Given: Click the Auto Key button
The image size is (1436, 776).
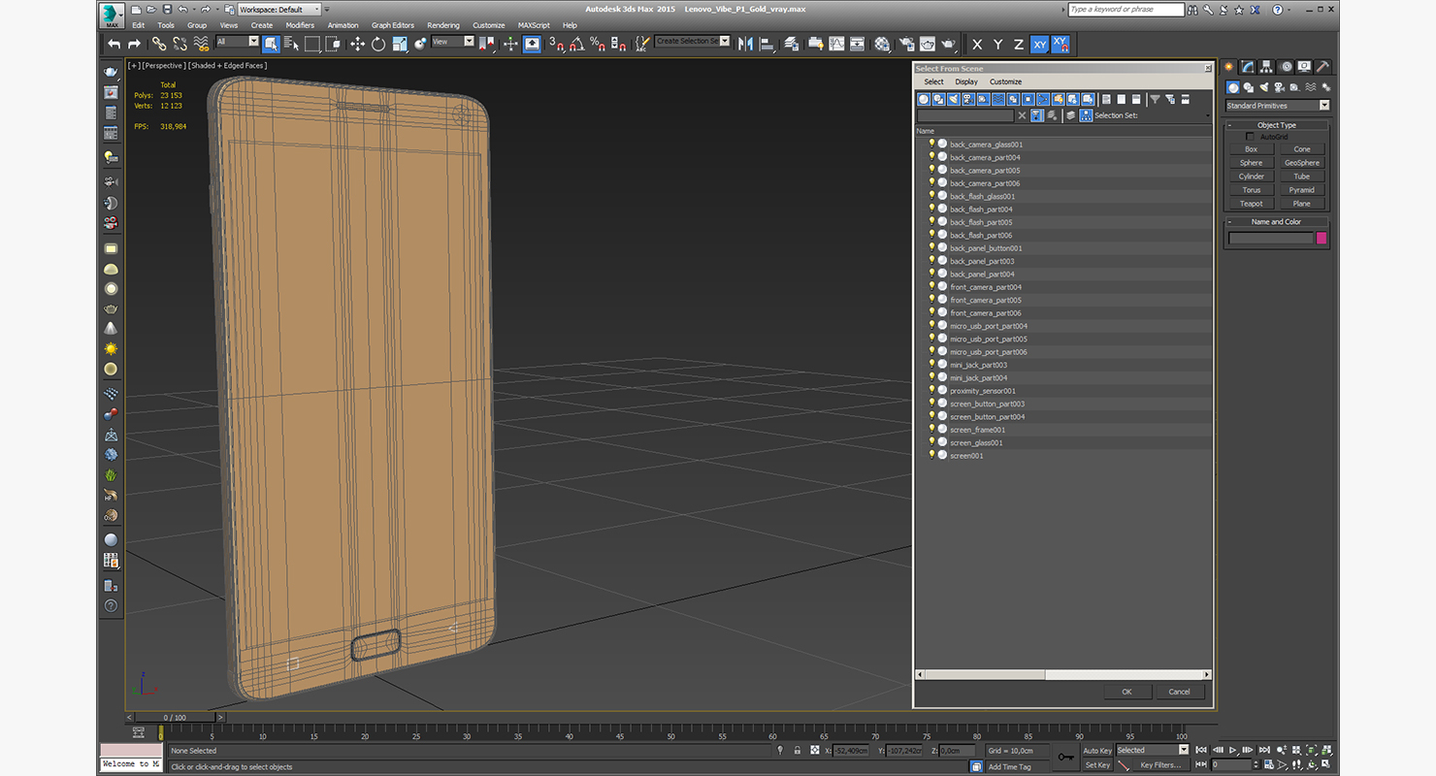Looking at the screenshot, I should pos(1097,751).
